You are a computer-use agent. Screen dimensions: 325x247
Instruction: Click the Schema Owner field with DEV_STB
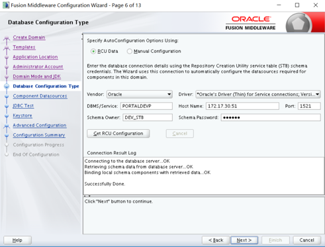148,117
